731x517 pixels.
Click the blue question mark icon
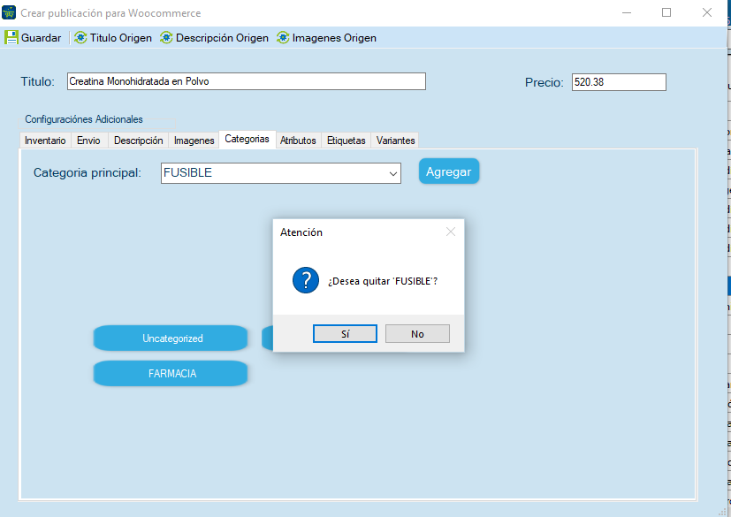click(x=306, y=280)
